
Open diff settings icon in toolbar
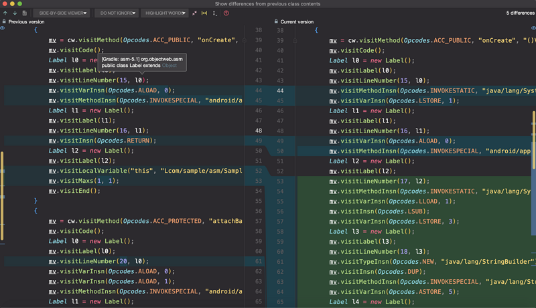[x=214, y=13]
